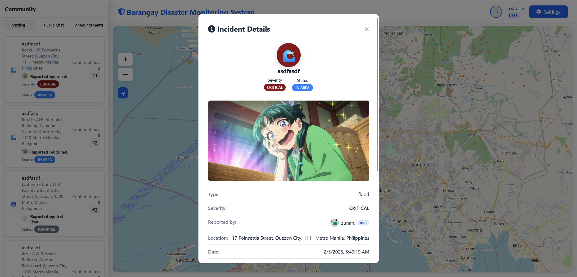Click the USER badge next to zunafu
Image resolution: width=577 pixels, height=277 pixels.
(364, 223)
